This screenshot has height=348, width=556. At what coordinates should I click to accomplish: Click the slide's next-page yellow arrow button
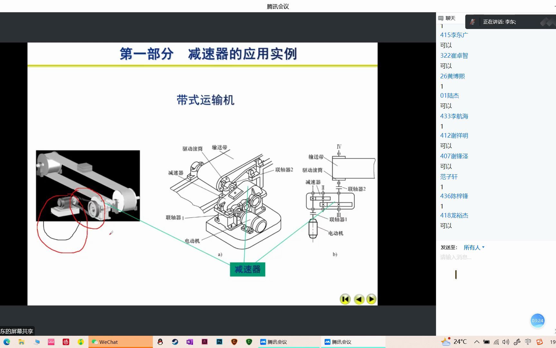[371, 299]
